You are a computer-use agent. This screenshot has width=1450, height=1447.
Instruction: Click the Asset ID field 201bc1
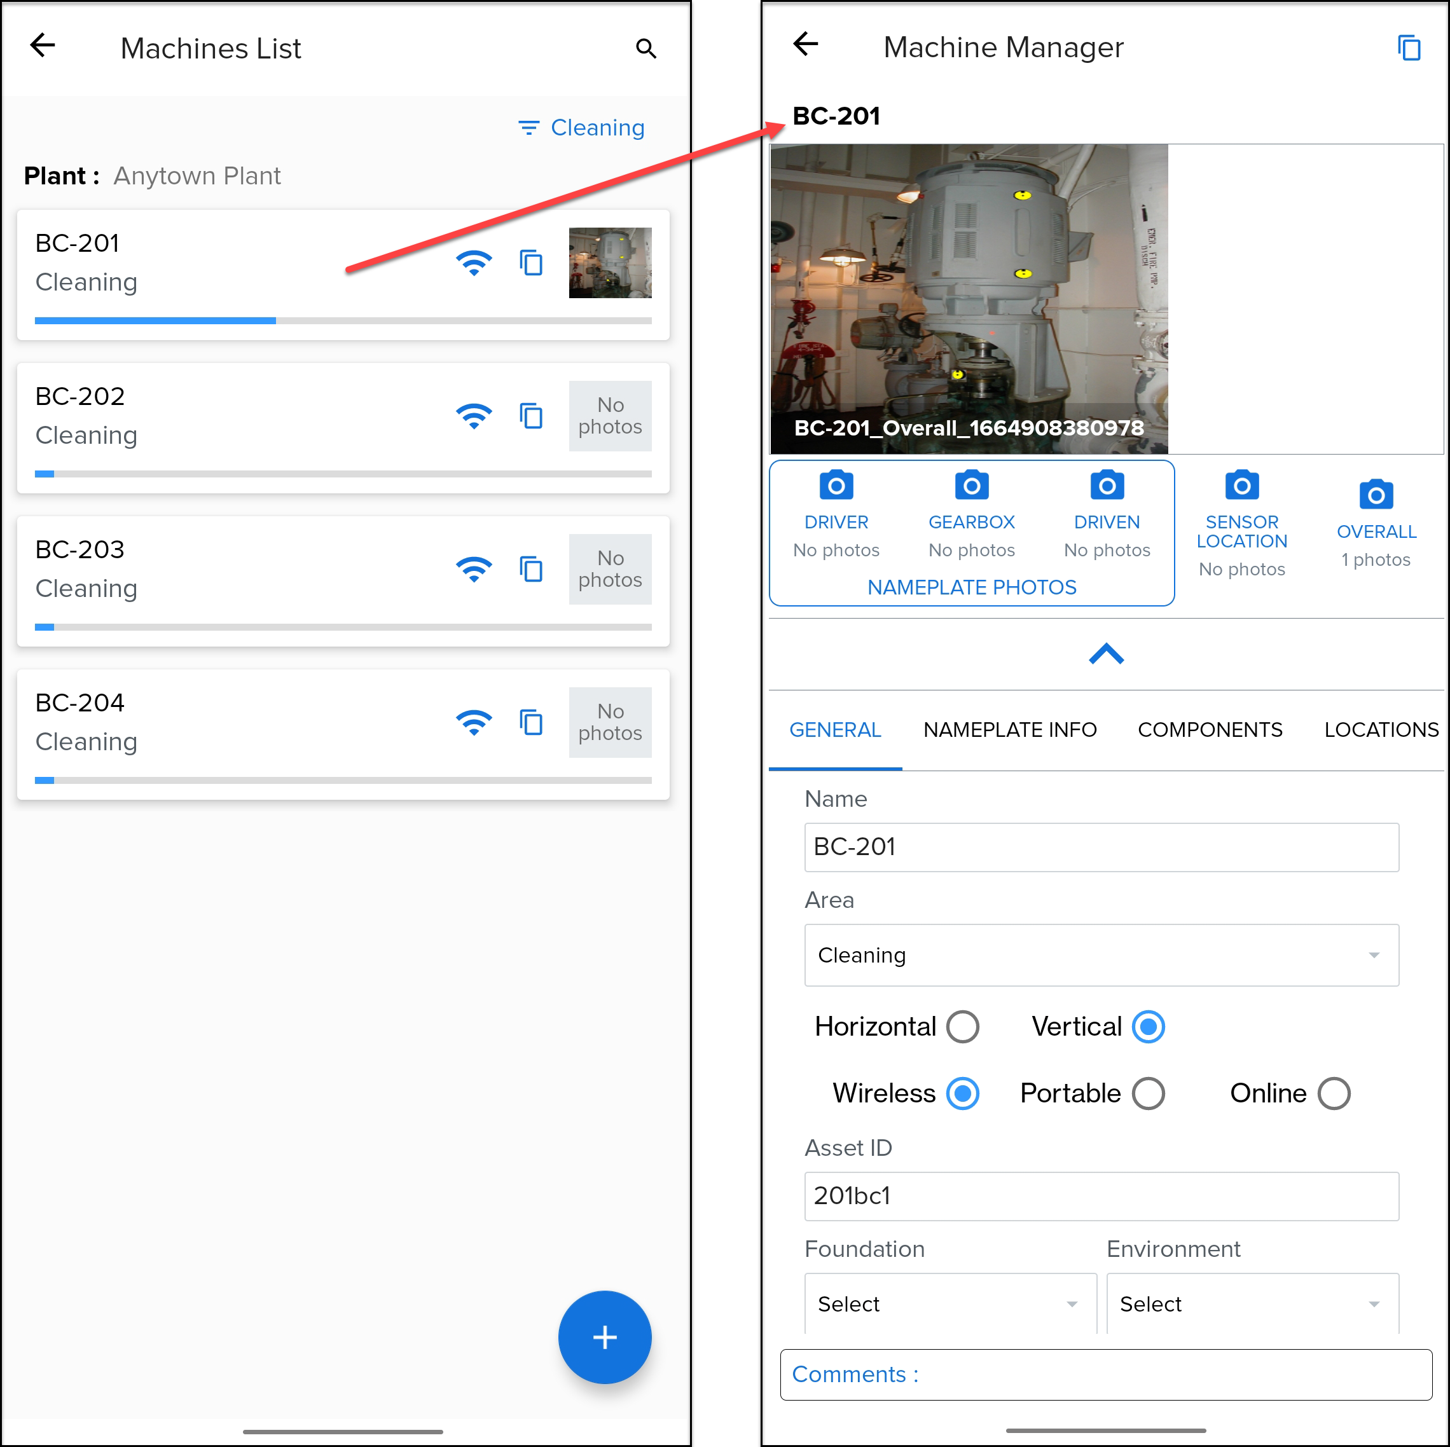1101,1196
